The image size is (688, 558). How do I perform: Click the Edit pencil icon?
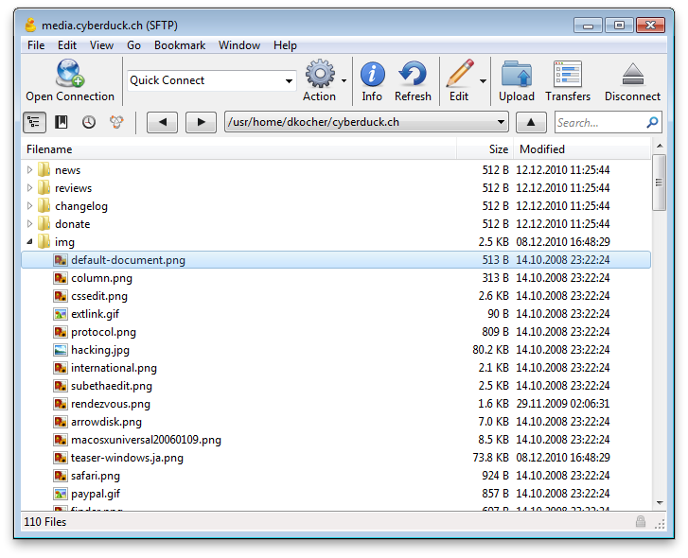(459, 75)
